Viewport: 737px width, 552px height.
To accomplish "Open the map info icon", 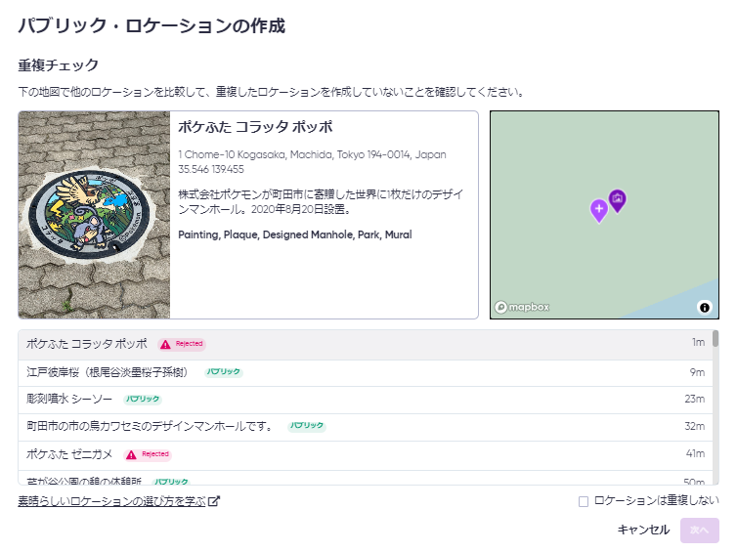I will pos(704,307).
